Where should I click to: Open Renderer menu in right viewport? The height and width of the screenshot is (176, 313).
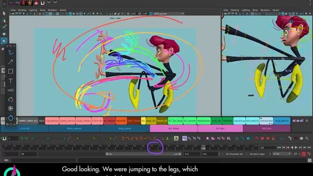[265, 10]
